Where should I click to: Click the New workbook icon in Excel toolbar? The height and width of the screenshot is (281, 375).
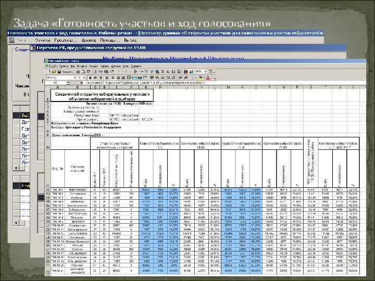coord(48,72)
